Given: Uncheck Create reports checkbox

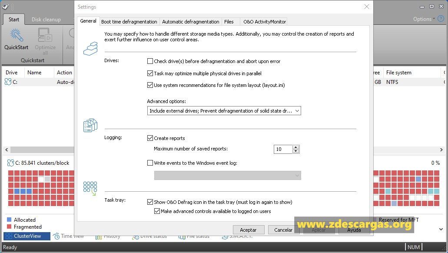Looking at the screenshot, I should click(x=150, y=138).
